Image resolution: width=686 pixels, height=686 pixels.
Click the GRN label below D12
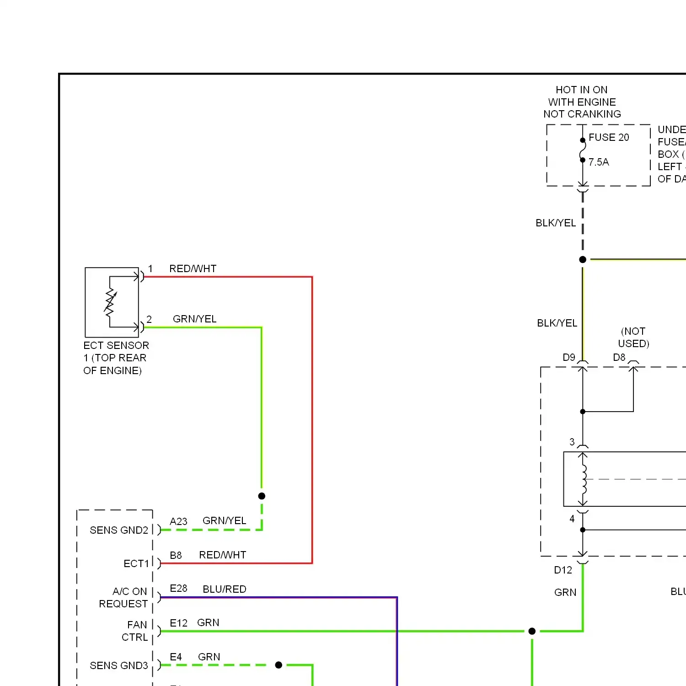click(x=565, y=592)
